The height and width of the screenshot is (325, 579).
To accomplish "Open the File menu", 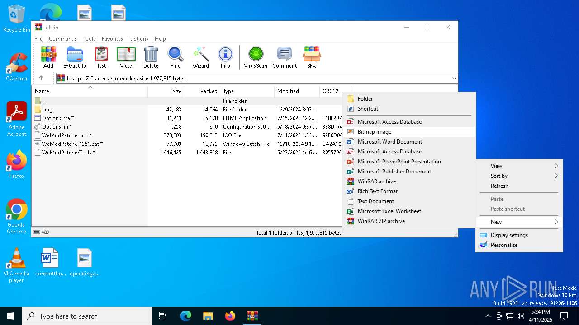I will point(38,39).
